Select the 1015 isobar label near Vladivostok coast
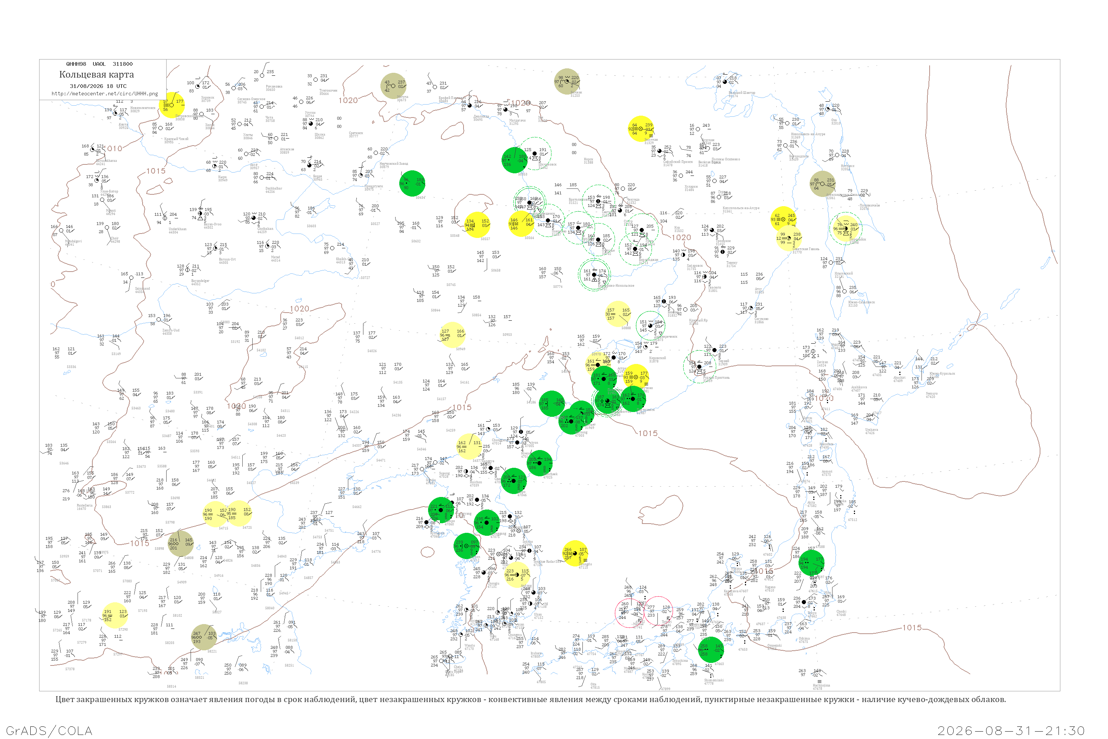 coord(648,433)
